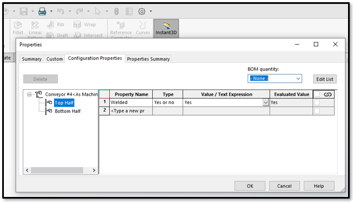Open the Print dropdown arrow

click(x=51, y=11)
